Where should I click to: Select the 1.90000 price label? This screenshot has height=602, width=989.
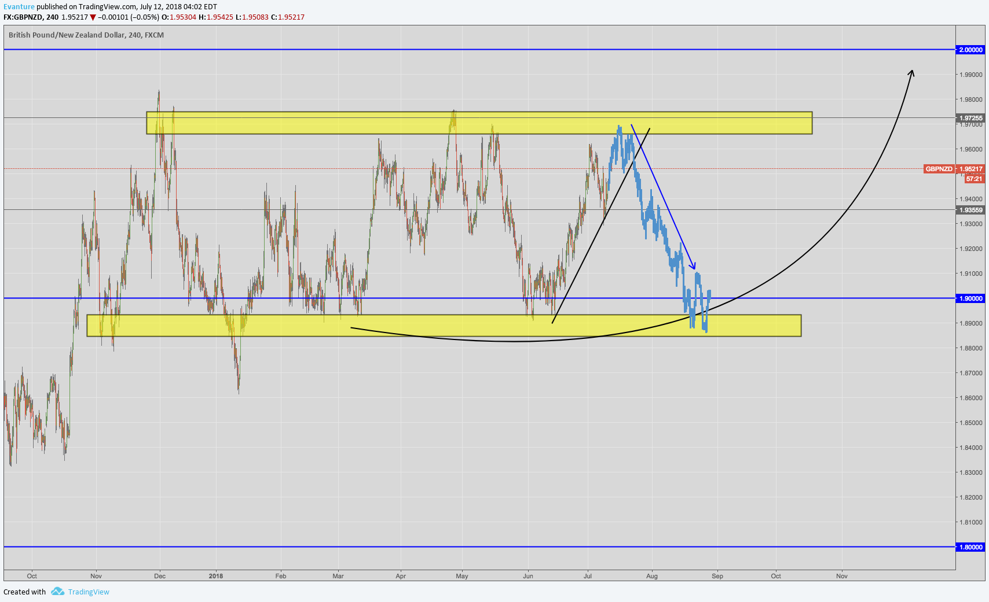click(x=970, y=298)
